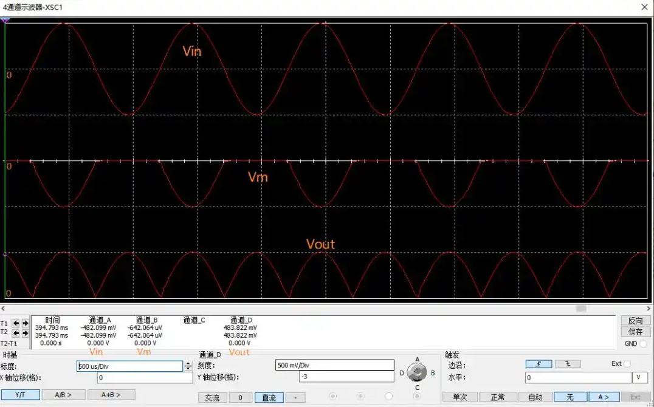
Task: Click the 500 us/Div timebase scale field
Action: click(129, 366)
